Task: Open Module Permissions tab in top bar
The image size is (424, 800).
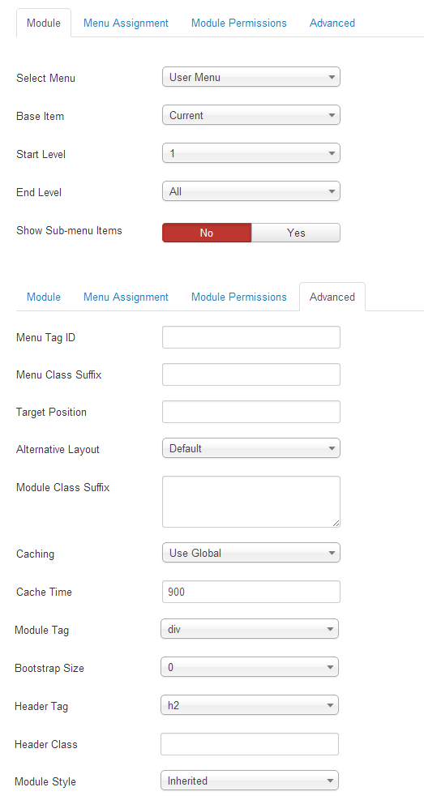Action: (x=239, y=23)
